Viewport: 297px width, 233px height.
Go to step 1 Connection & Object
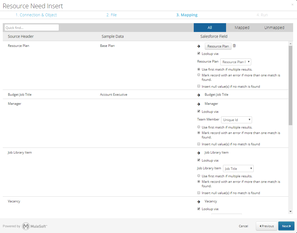tap(36, 15)
